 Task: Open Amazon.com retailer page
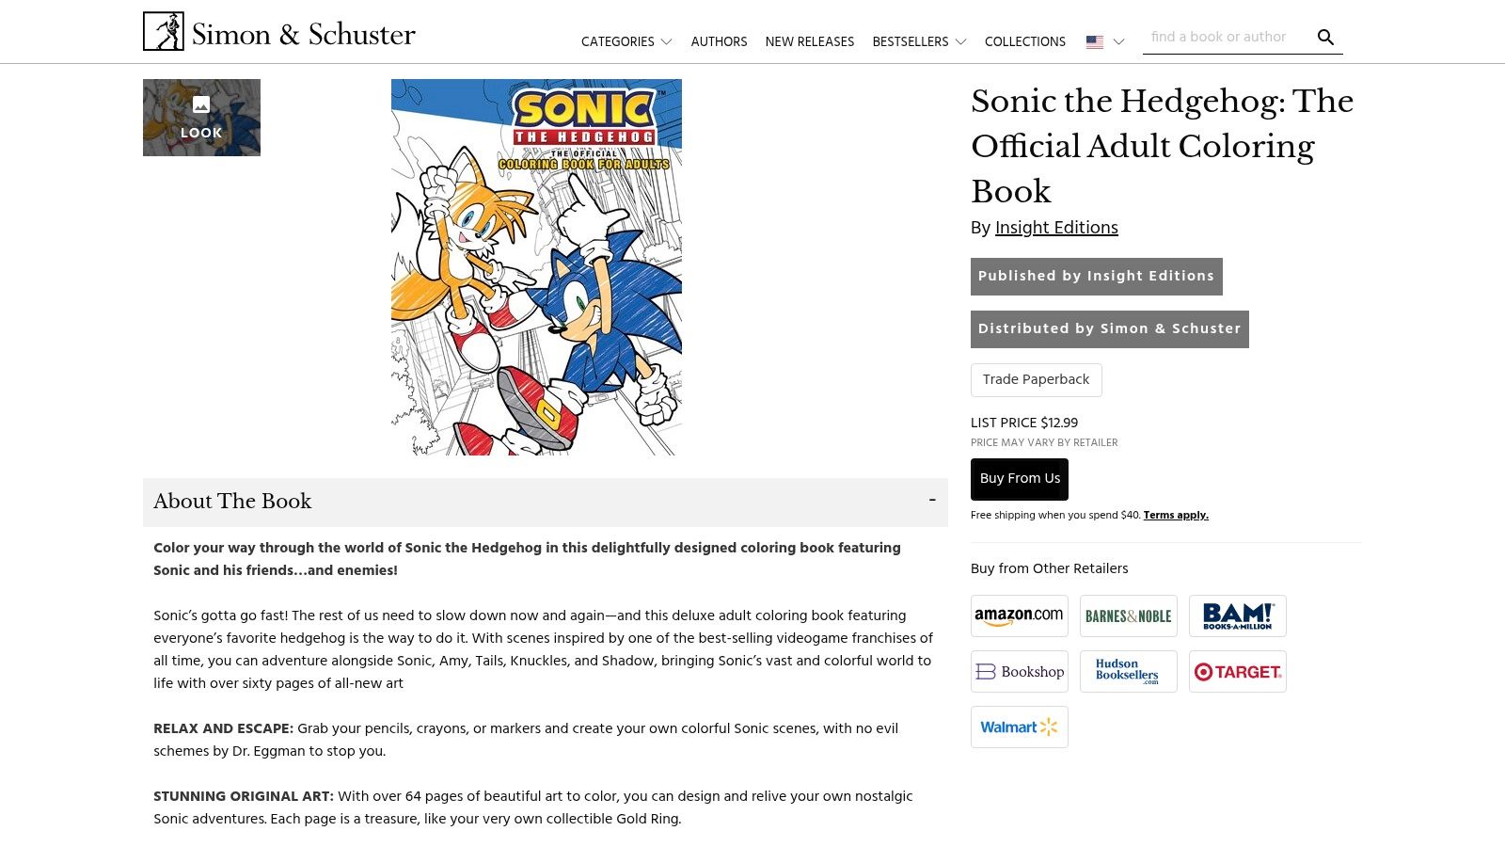click(x=1019, y=615)
